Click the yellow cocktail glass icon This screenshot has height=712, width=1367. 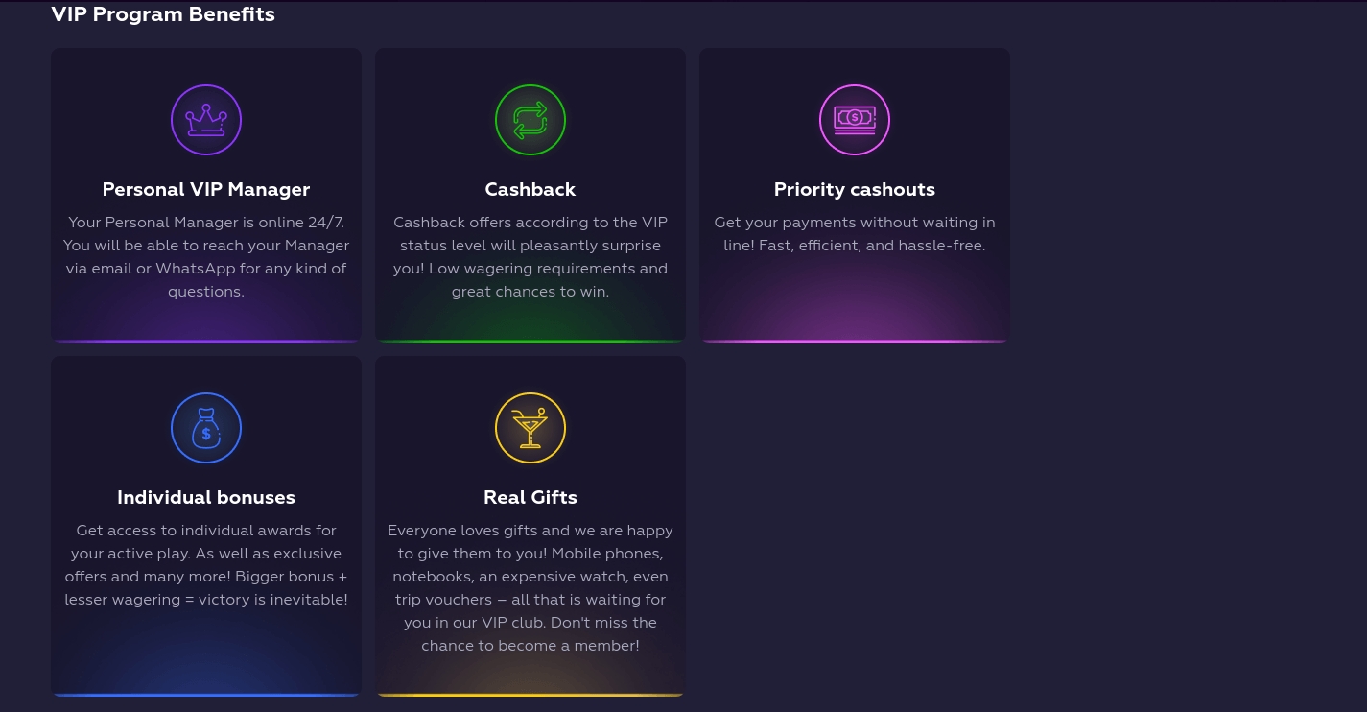click(x=530, y=428)
